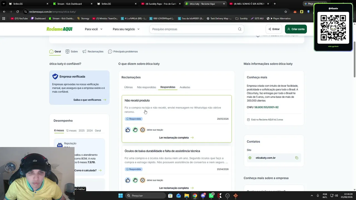
Task: Open the 'Como é calculada?' link
Action: pos(88,170)
